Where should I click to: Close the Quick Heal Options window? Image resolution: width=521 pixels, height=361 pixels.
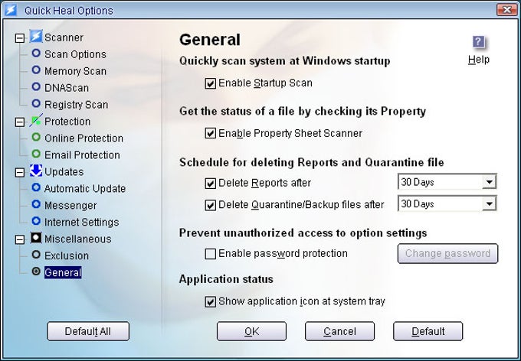pos(506,10)
